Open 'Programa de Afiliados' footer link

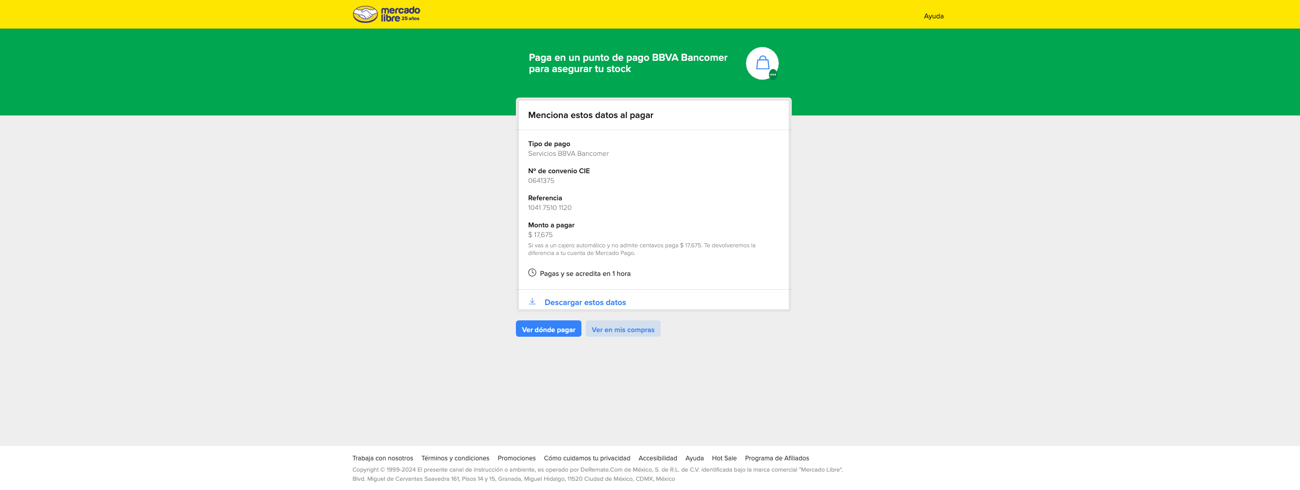(776, 458)
